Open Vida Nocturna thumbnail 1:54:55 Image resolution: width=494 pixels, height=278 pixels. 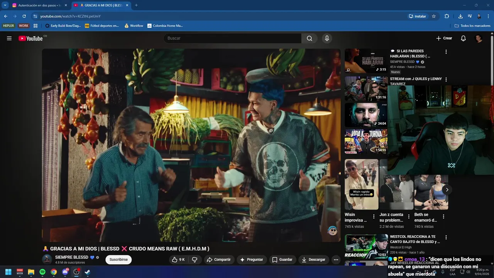coord(366,141)
